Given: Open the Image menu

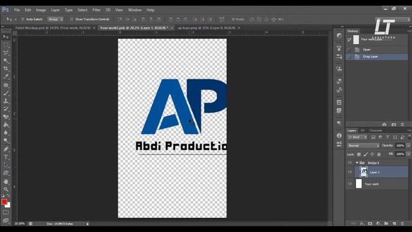Looking at the screenshot, I should point(41,10).
